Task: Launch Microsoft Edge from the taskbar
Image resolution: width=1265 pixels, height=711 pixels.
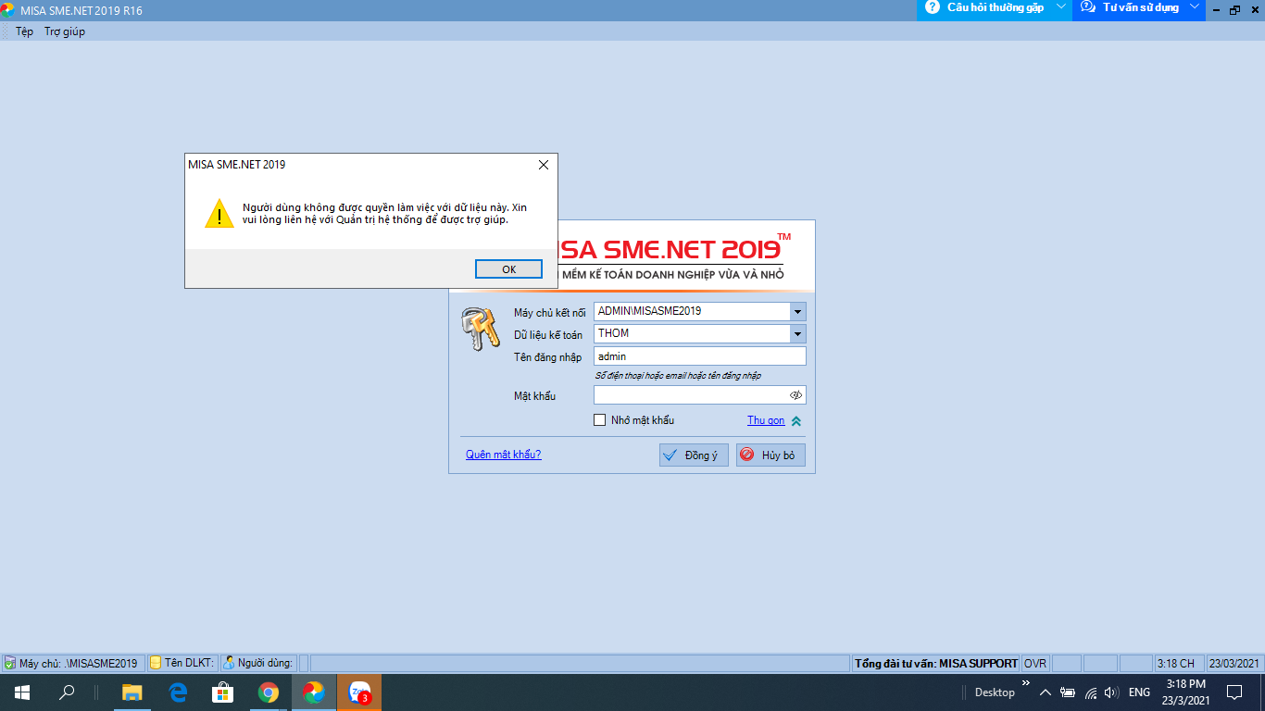Action: pyautogui.click(x=178, y=692)
